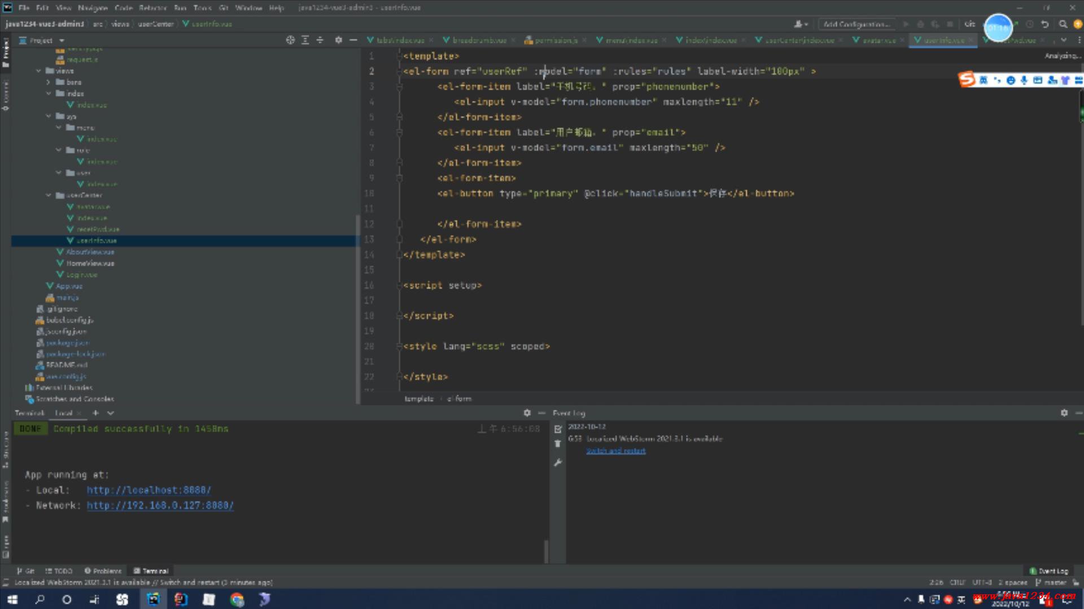Collapse the role folder in tree

click(x=59, y=150)
